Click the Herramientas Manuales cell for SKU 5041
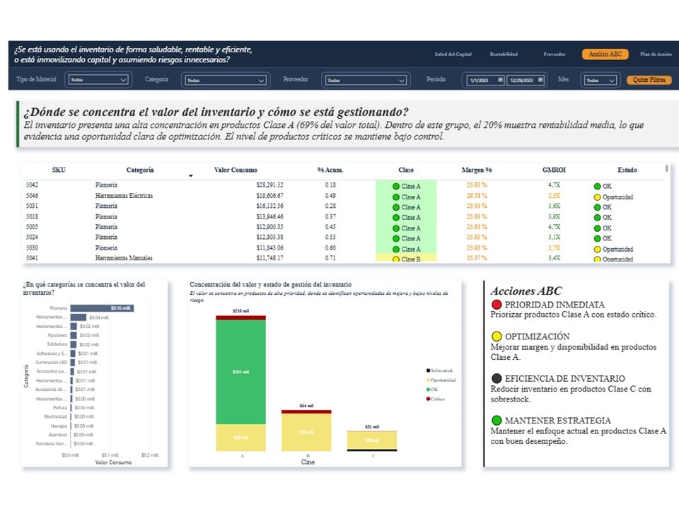 [x=124, y=258]
